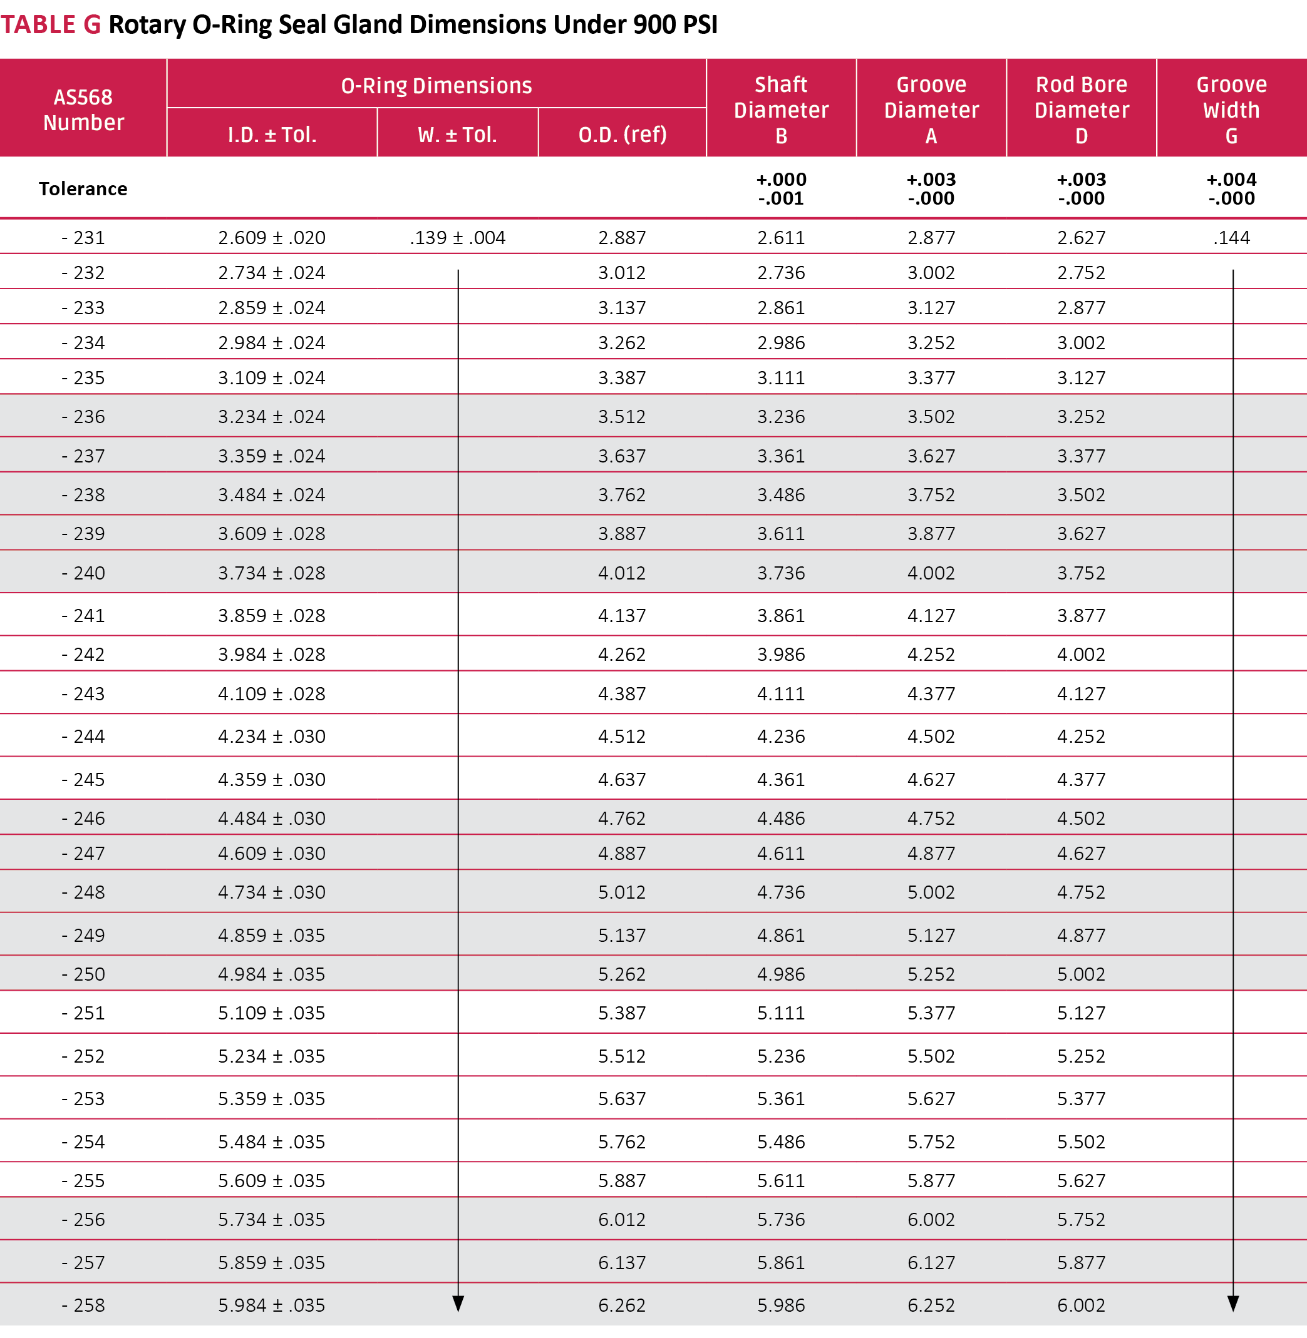Click the AS568 Number column header
The width and height of the screenshot is (1307, 1338).
click(x=83, y=110)
